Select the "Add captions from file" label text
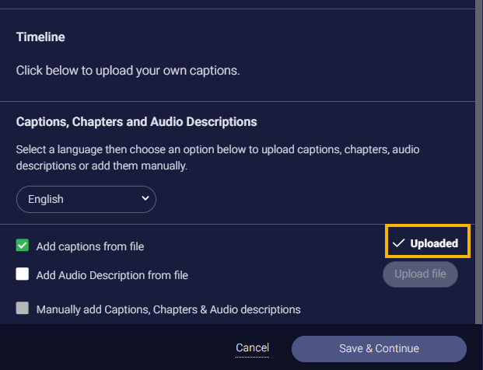The width and height of the screenshot is (483, 370). (90, 246)
